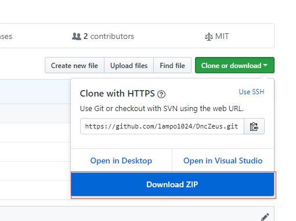Open the repository in Desktop
The width and height of the screenshot is (296, 221).
[121, 161]
